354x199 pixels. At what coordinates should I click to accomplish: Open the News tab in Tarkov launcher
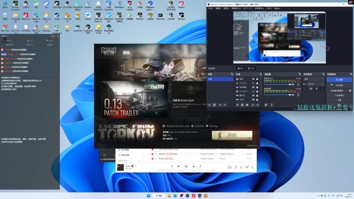pos(151,53)
